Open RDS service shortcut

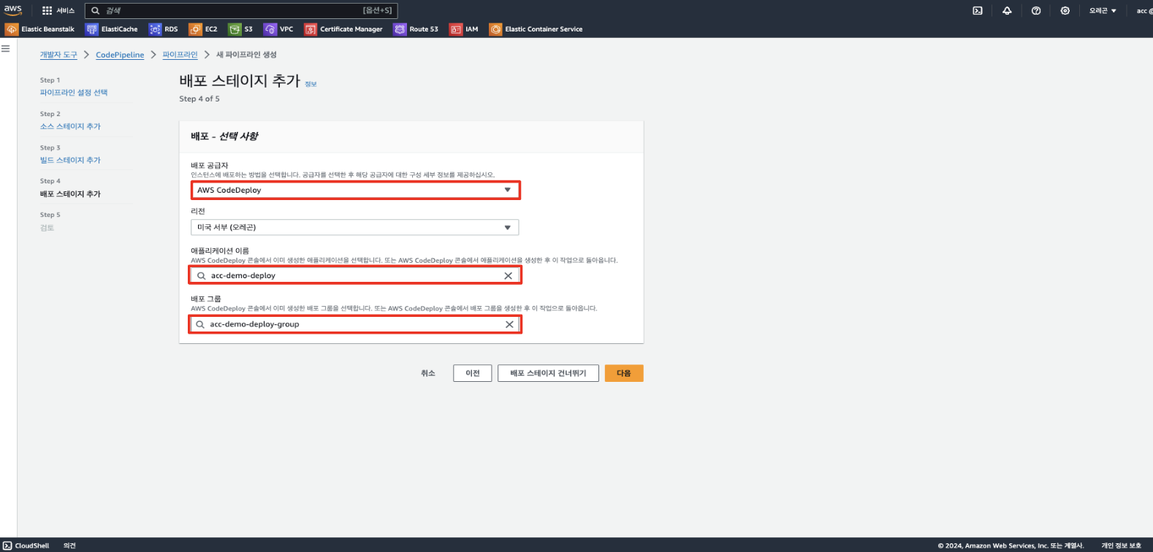pos(164,29)
